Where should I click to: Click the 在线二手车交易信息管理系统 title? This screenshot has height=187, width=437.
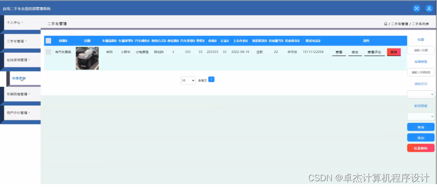[x=27, y=9]
